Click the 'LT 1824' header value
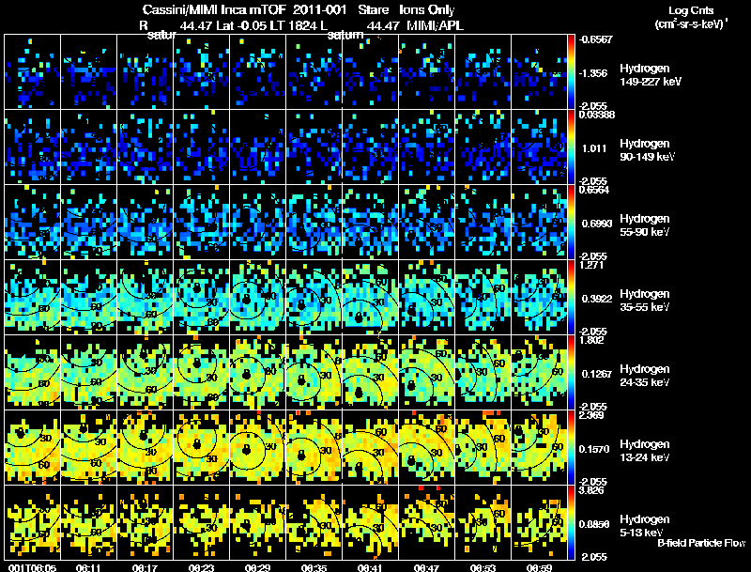The height and width of the screenshot is (572, 751). click(296, 25)
